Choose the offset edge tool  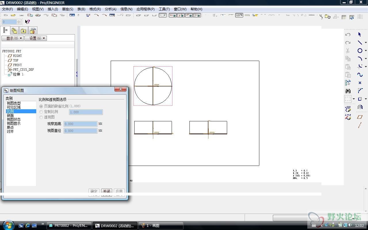[x=360, y=99]
